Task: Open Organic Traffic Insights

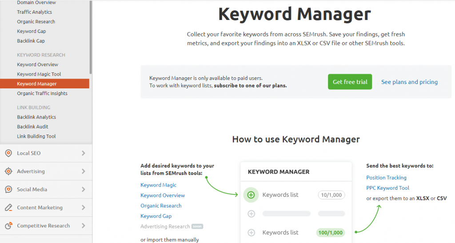Action: (x=42, y=93)
